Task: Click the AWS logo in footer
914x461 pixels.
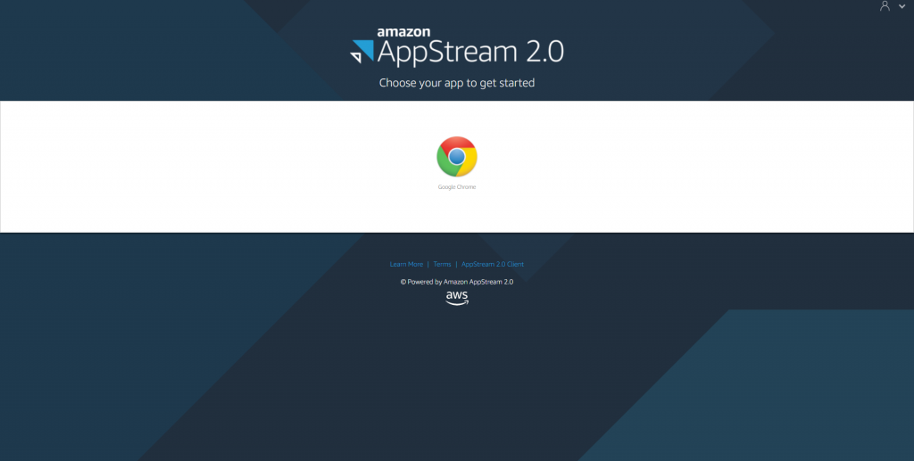Action: coord(457,298)
